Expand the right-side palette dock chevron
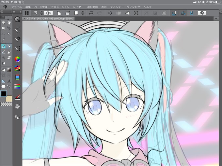 (x=220, y=12)
